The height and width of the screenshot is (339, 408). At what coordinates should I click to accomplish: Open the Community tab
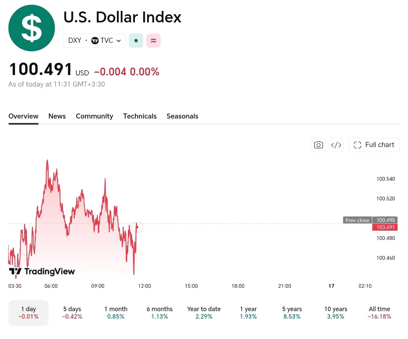95,116
